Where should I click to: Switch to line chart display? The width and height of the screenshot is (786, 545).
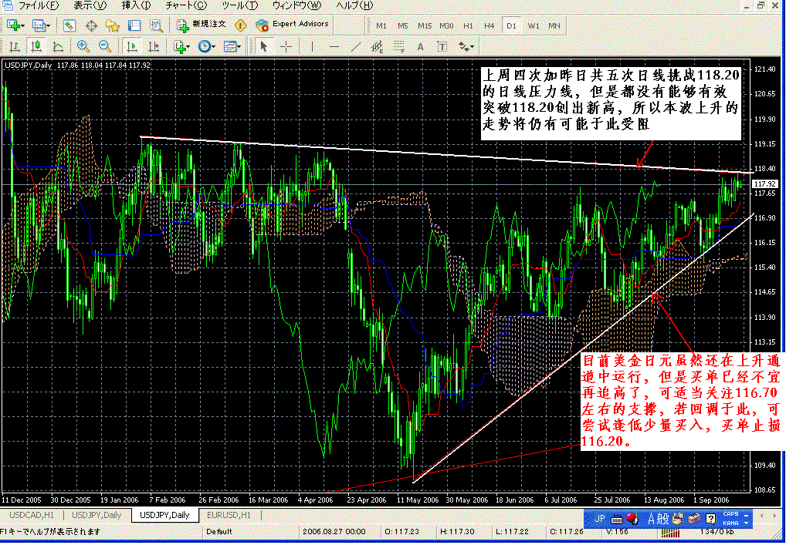tap(58, 46)
